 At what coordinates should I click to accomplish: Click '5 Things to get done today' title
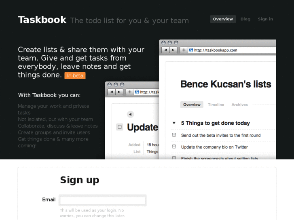tap(216, 123)
